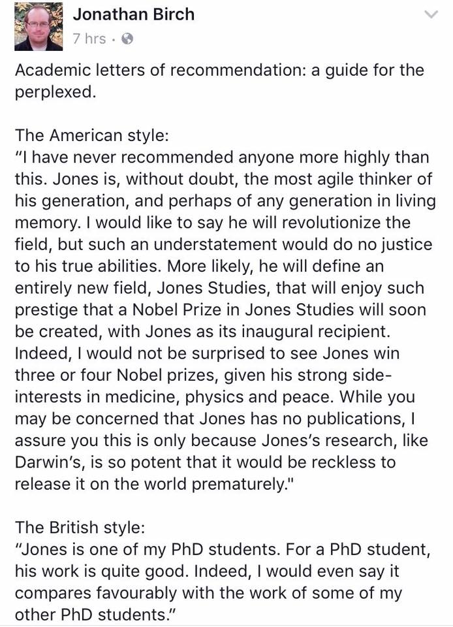The width and height of the screenshot is (453, 627).
Task: Click 'The American style:' heading text
Action: pos(91,136)
